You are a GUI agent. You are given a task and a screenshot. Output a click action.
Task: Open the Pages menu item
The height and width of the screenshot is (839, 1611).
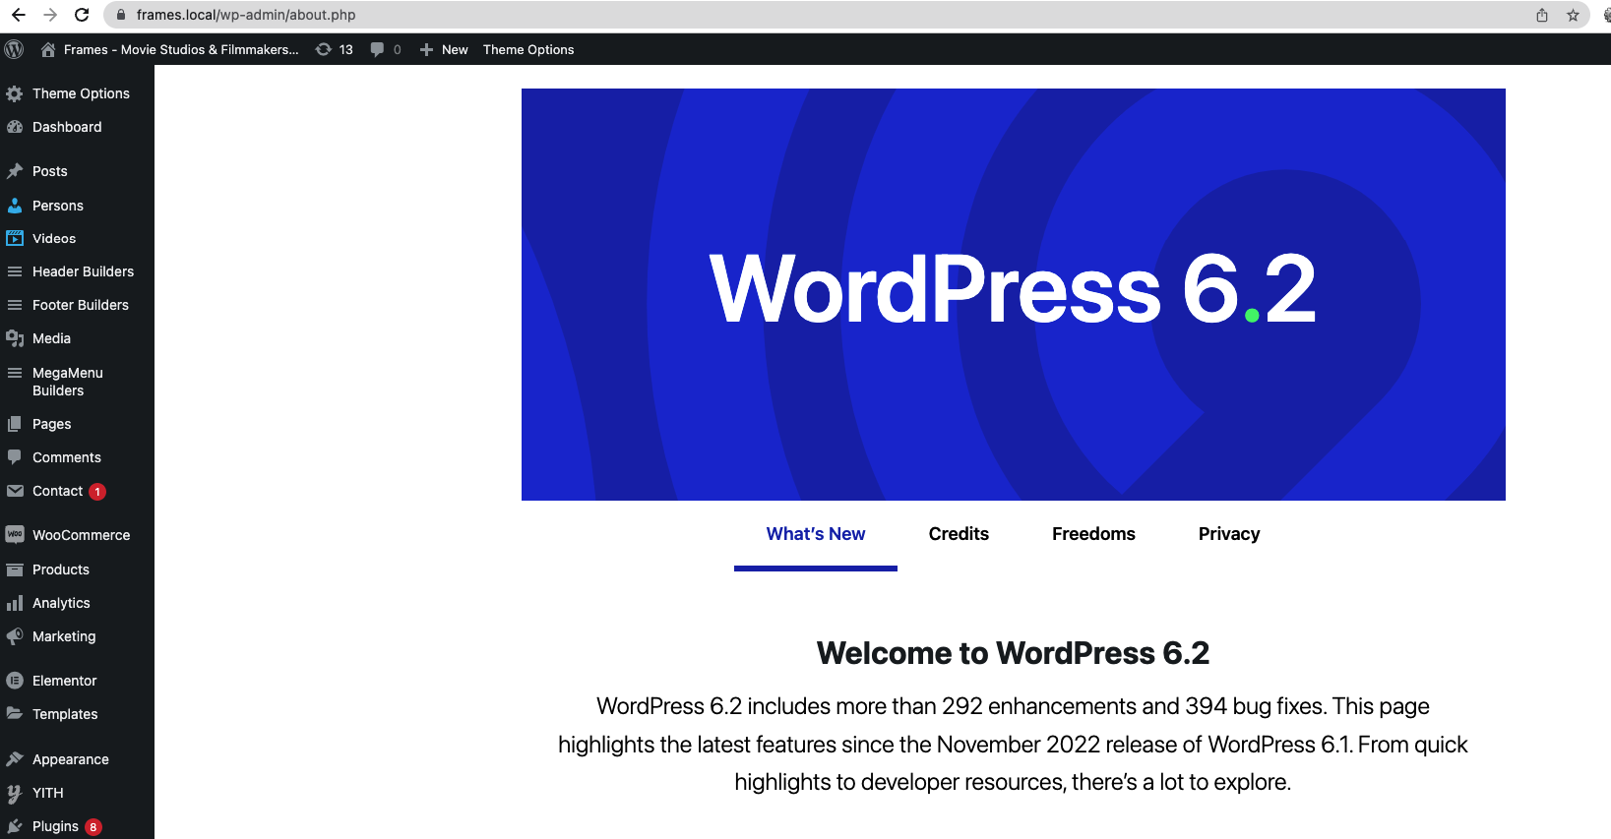point(52,424)
